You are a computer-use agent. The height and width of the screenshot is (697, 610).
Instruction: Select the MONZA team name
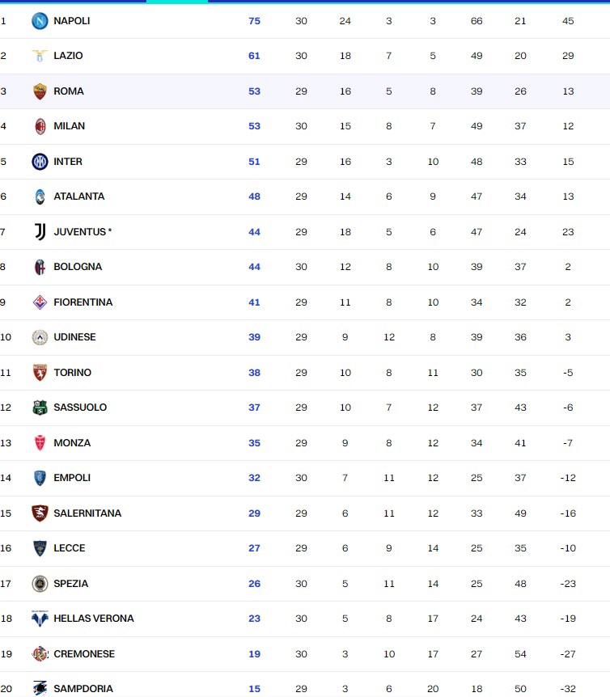(72, 443)
